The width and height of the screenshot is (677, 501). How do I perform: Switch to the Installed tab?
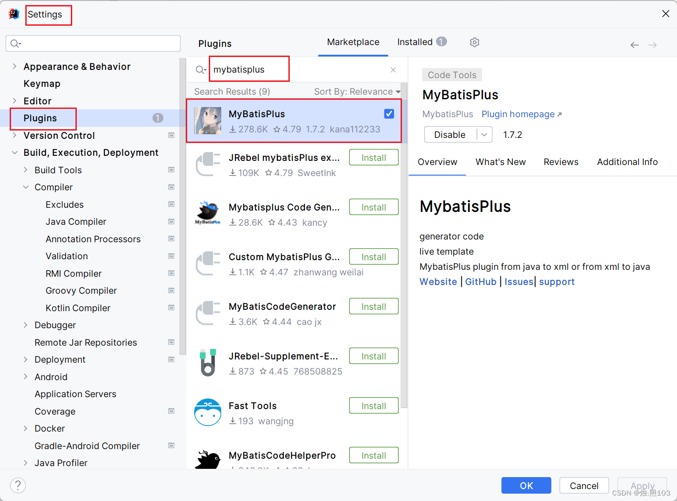coord(422,42)
